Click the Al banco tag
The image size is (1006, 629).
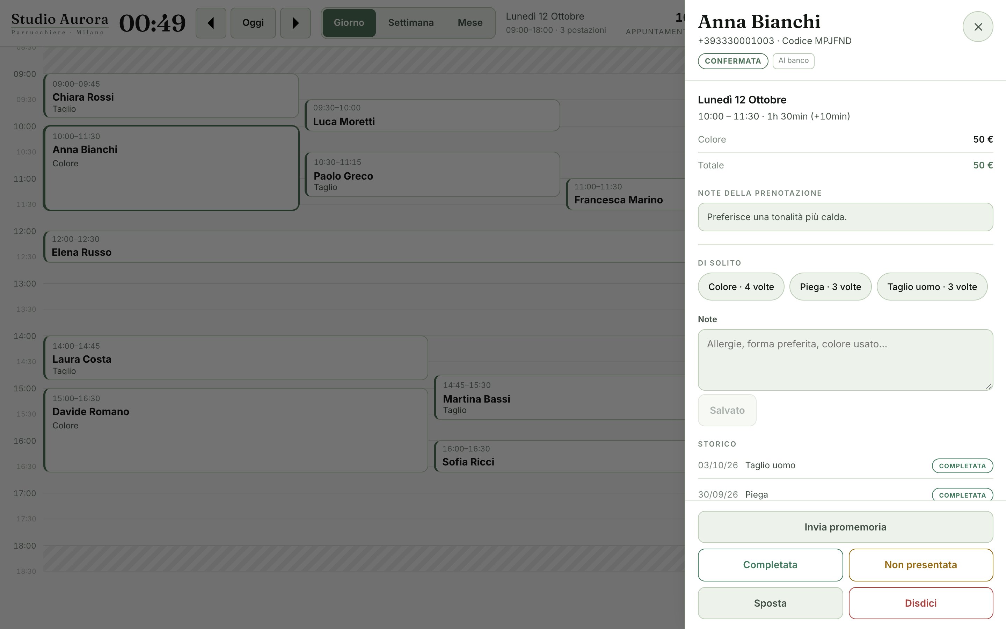[x=793, y=61]
